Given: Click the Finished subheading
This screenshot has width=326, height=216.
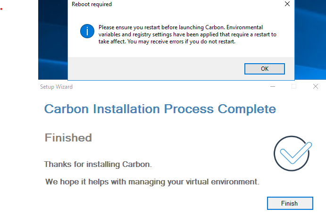Looking at the screenshot, I should click(x=68, y=138).
